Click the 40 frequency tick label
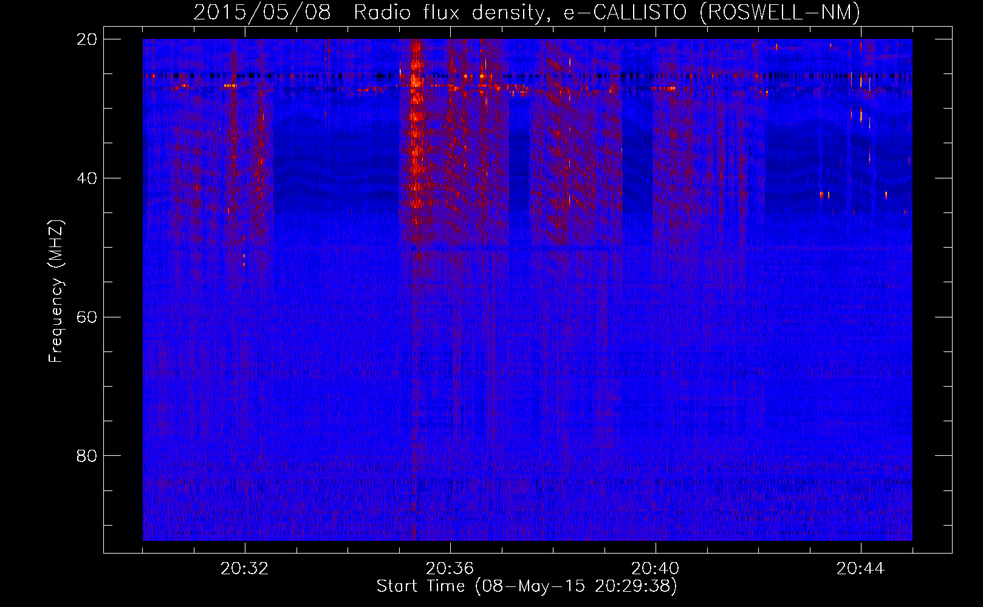The height and width of the screenshot is (607, 983). pyautogui.click(x=87, y=178)
